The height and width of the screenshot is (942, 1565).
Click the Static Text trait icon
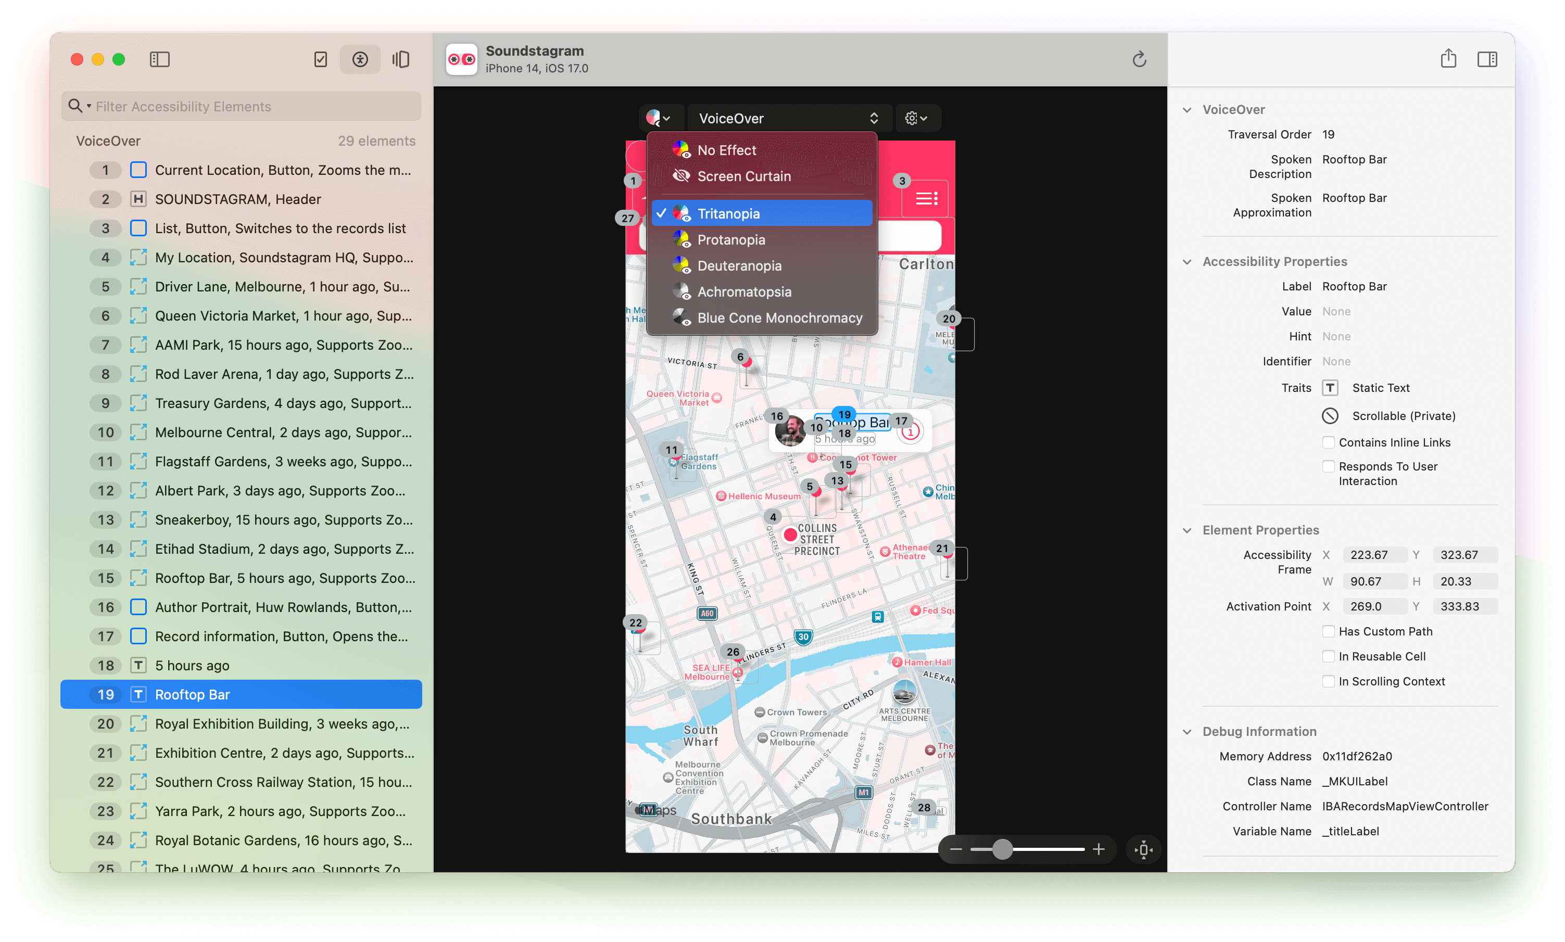[x=1330, y=388]
